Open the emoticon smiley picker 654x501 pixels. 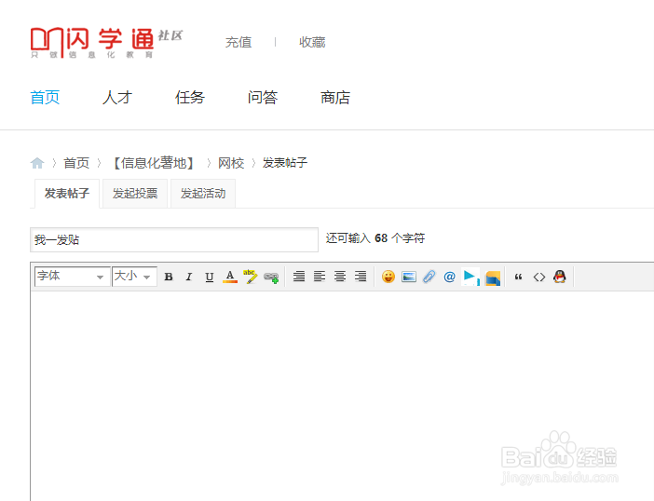[x=388, y=277]
